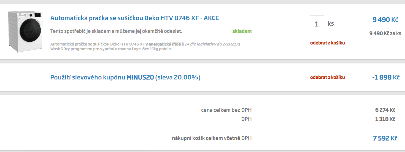Click the DPH row label
This screenshot has height=152, width=405.
[x=246, y=119]
